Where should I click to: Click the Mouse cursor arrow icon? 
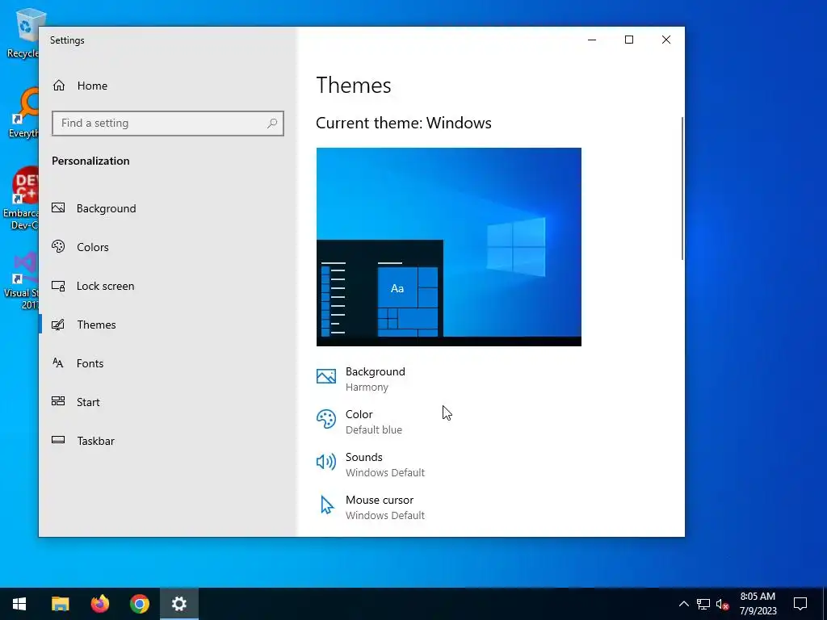327,505
